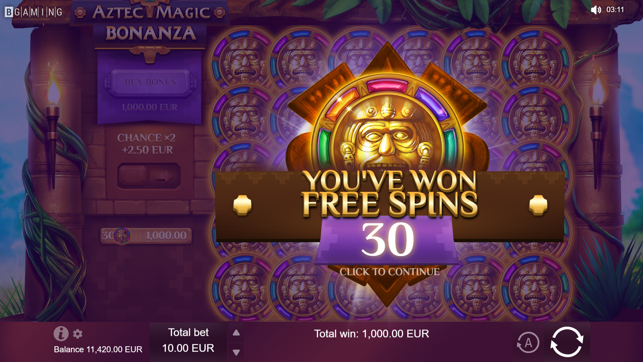The image size is (643, 362).
Task: Click the Aztec coin in bonus counter
Action: click(122, 236)
